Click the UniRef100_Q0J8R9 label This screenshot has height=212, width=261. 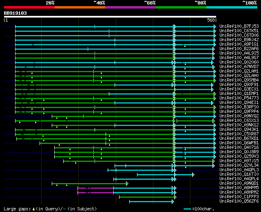pos(239,152)
